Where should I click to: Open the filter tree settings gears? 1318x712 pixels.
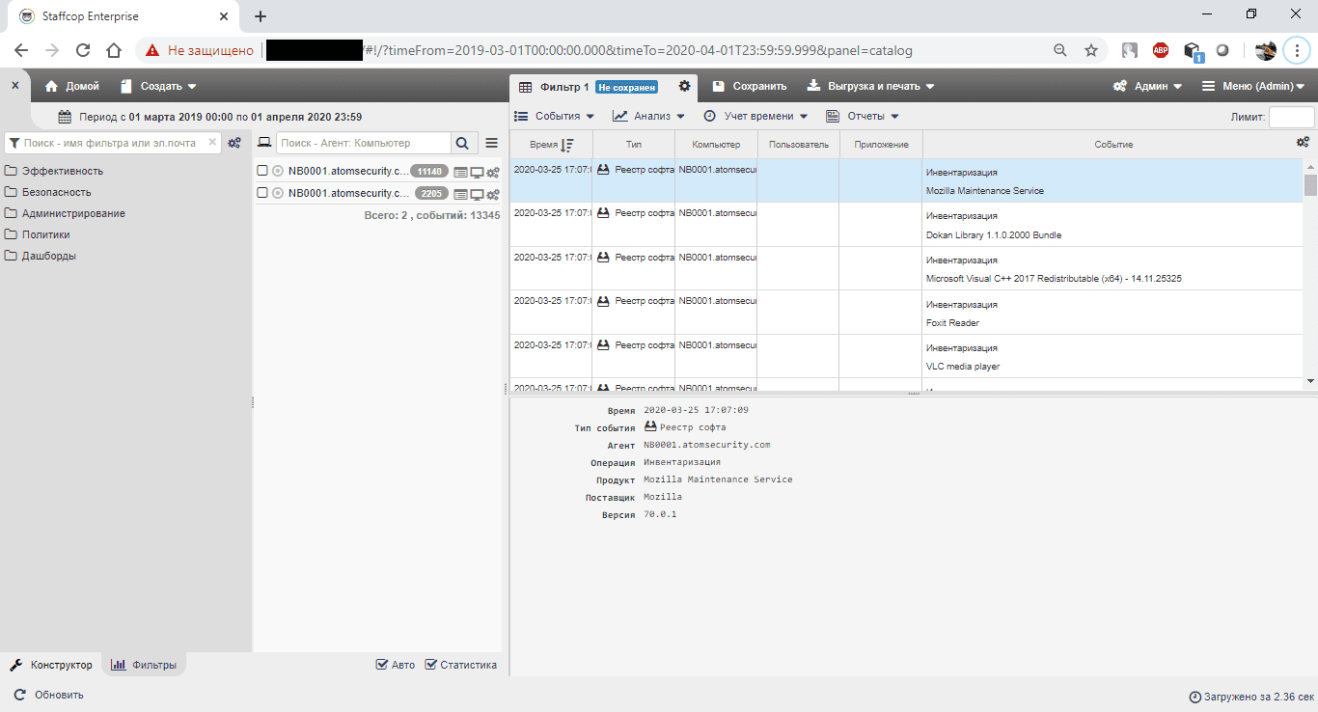point(234,143)
